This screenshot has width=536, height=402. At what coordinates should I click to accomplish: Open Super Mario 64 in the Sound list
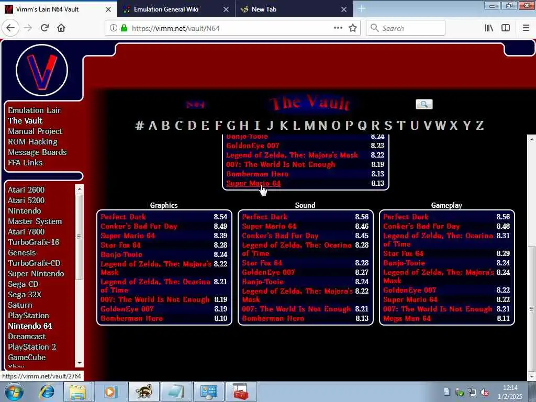269,226
